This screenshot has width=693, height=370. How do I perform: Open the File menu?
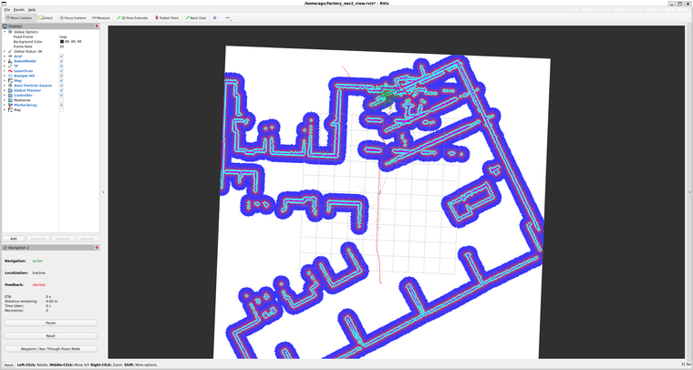7,10
